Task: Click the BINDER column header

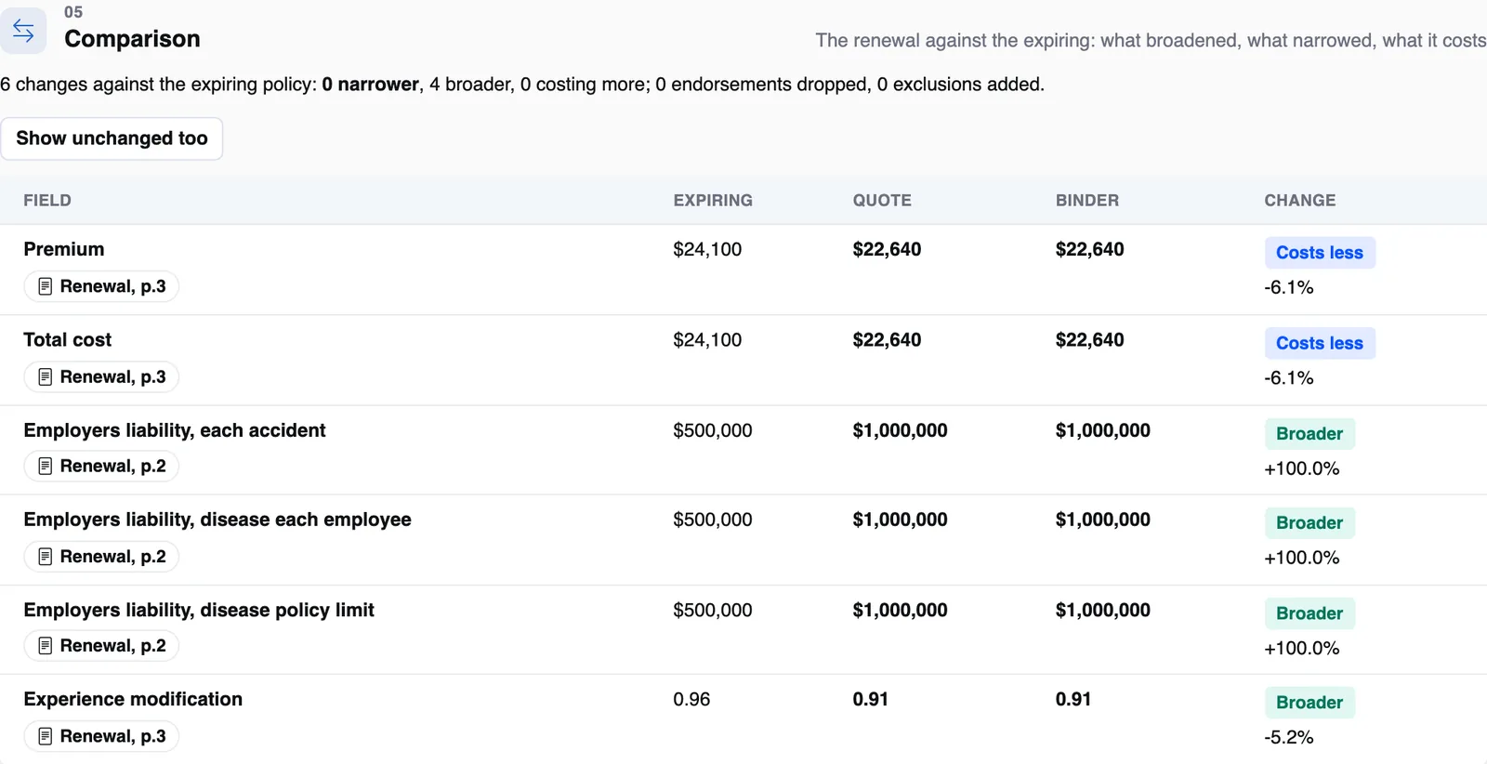Action: (1087, 201)
